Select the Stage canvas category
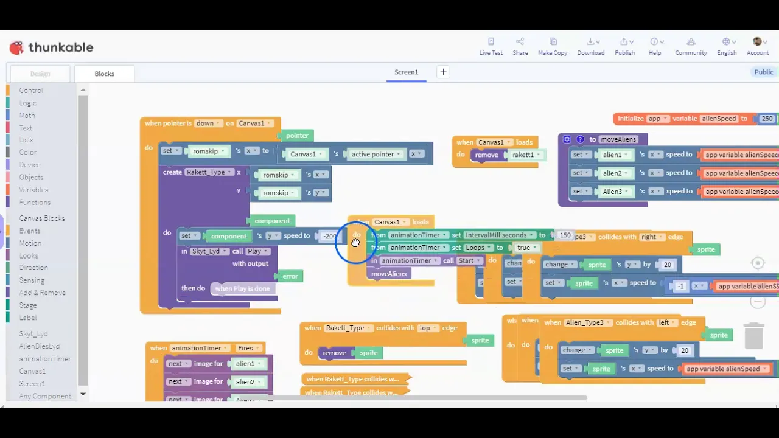This screenshot has height=438, width=779. click(x=28, y=305)
